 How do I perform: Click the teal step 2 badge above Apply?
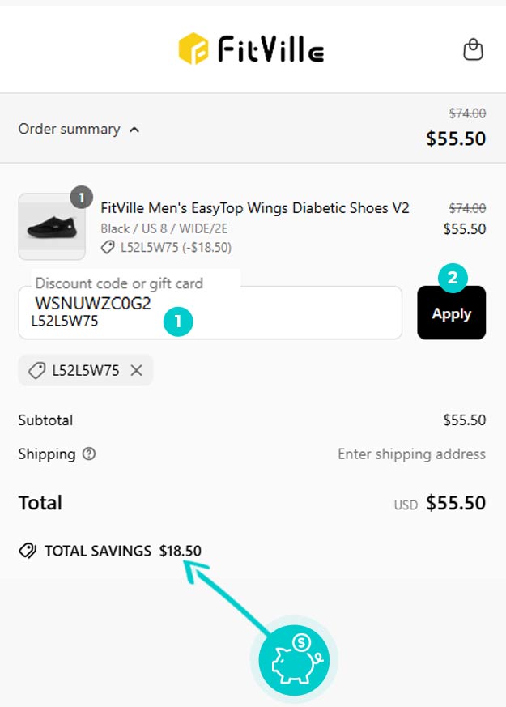coord(453,279)
